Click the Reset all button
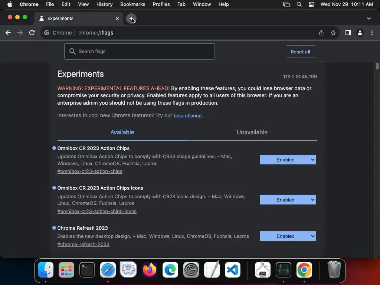 300,52
